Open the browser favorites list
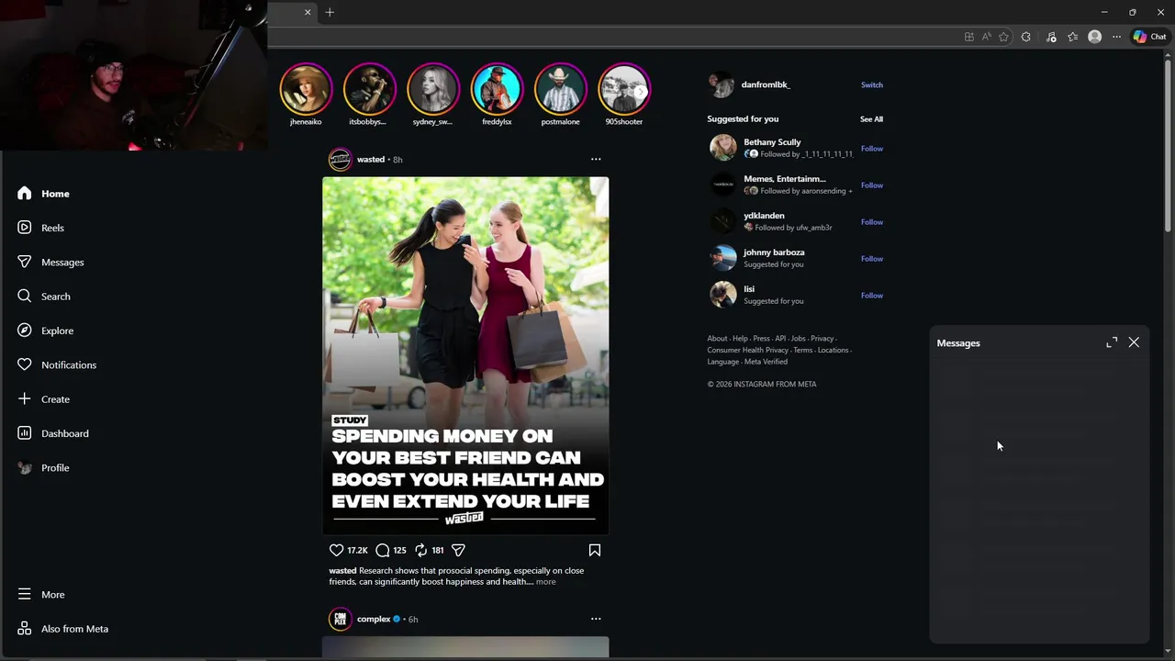 pos(1072,37)
